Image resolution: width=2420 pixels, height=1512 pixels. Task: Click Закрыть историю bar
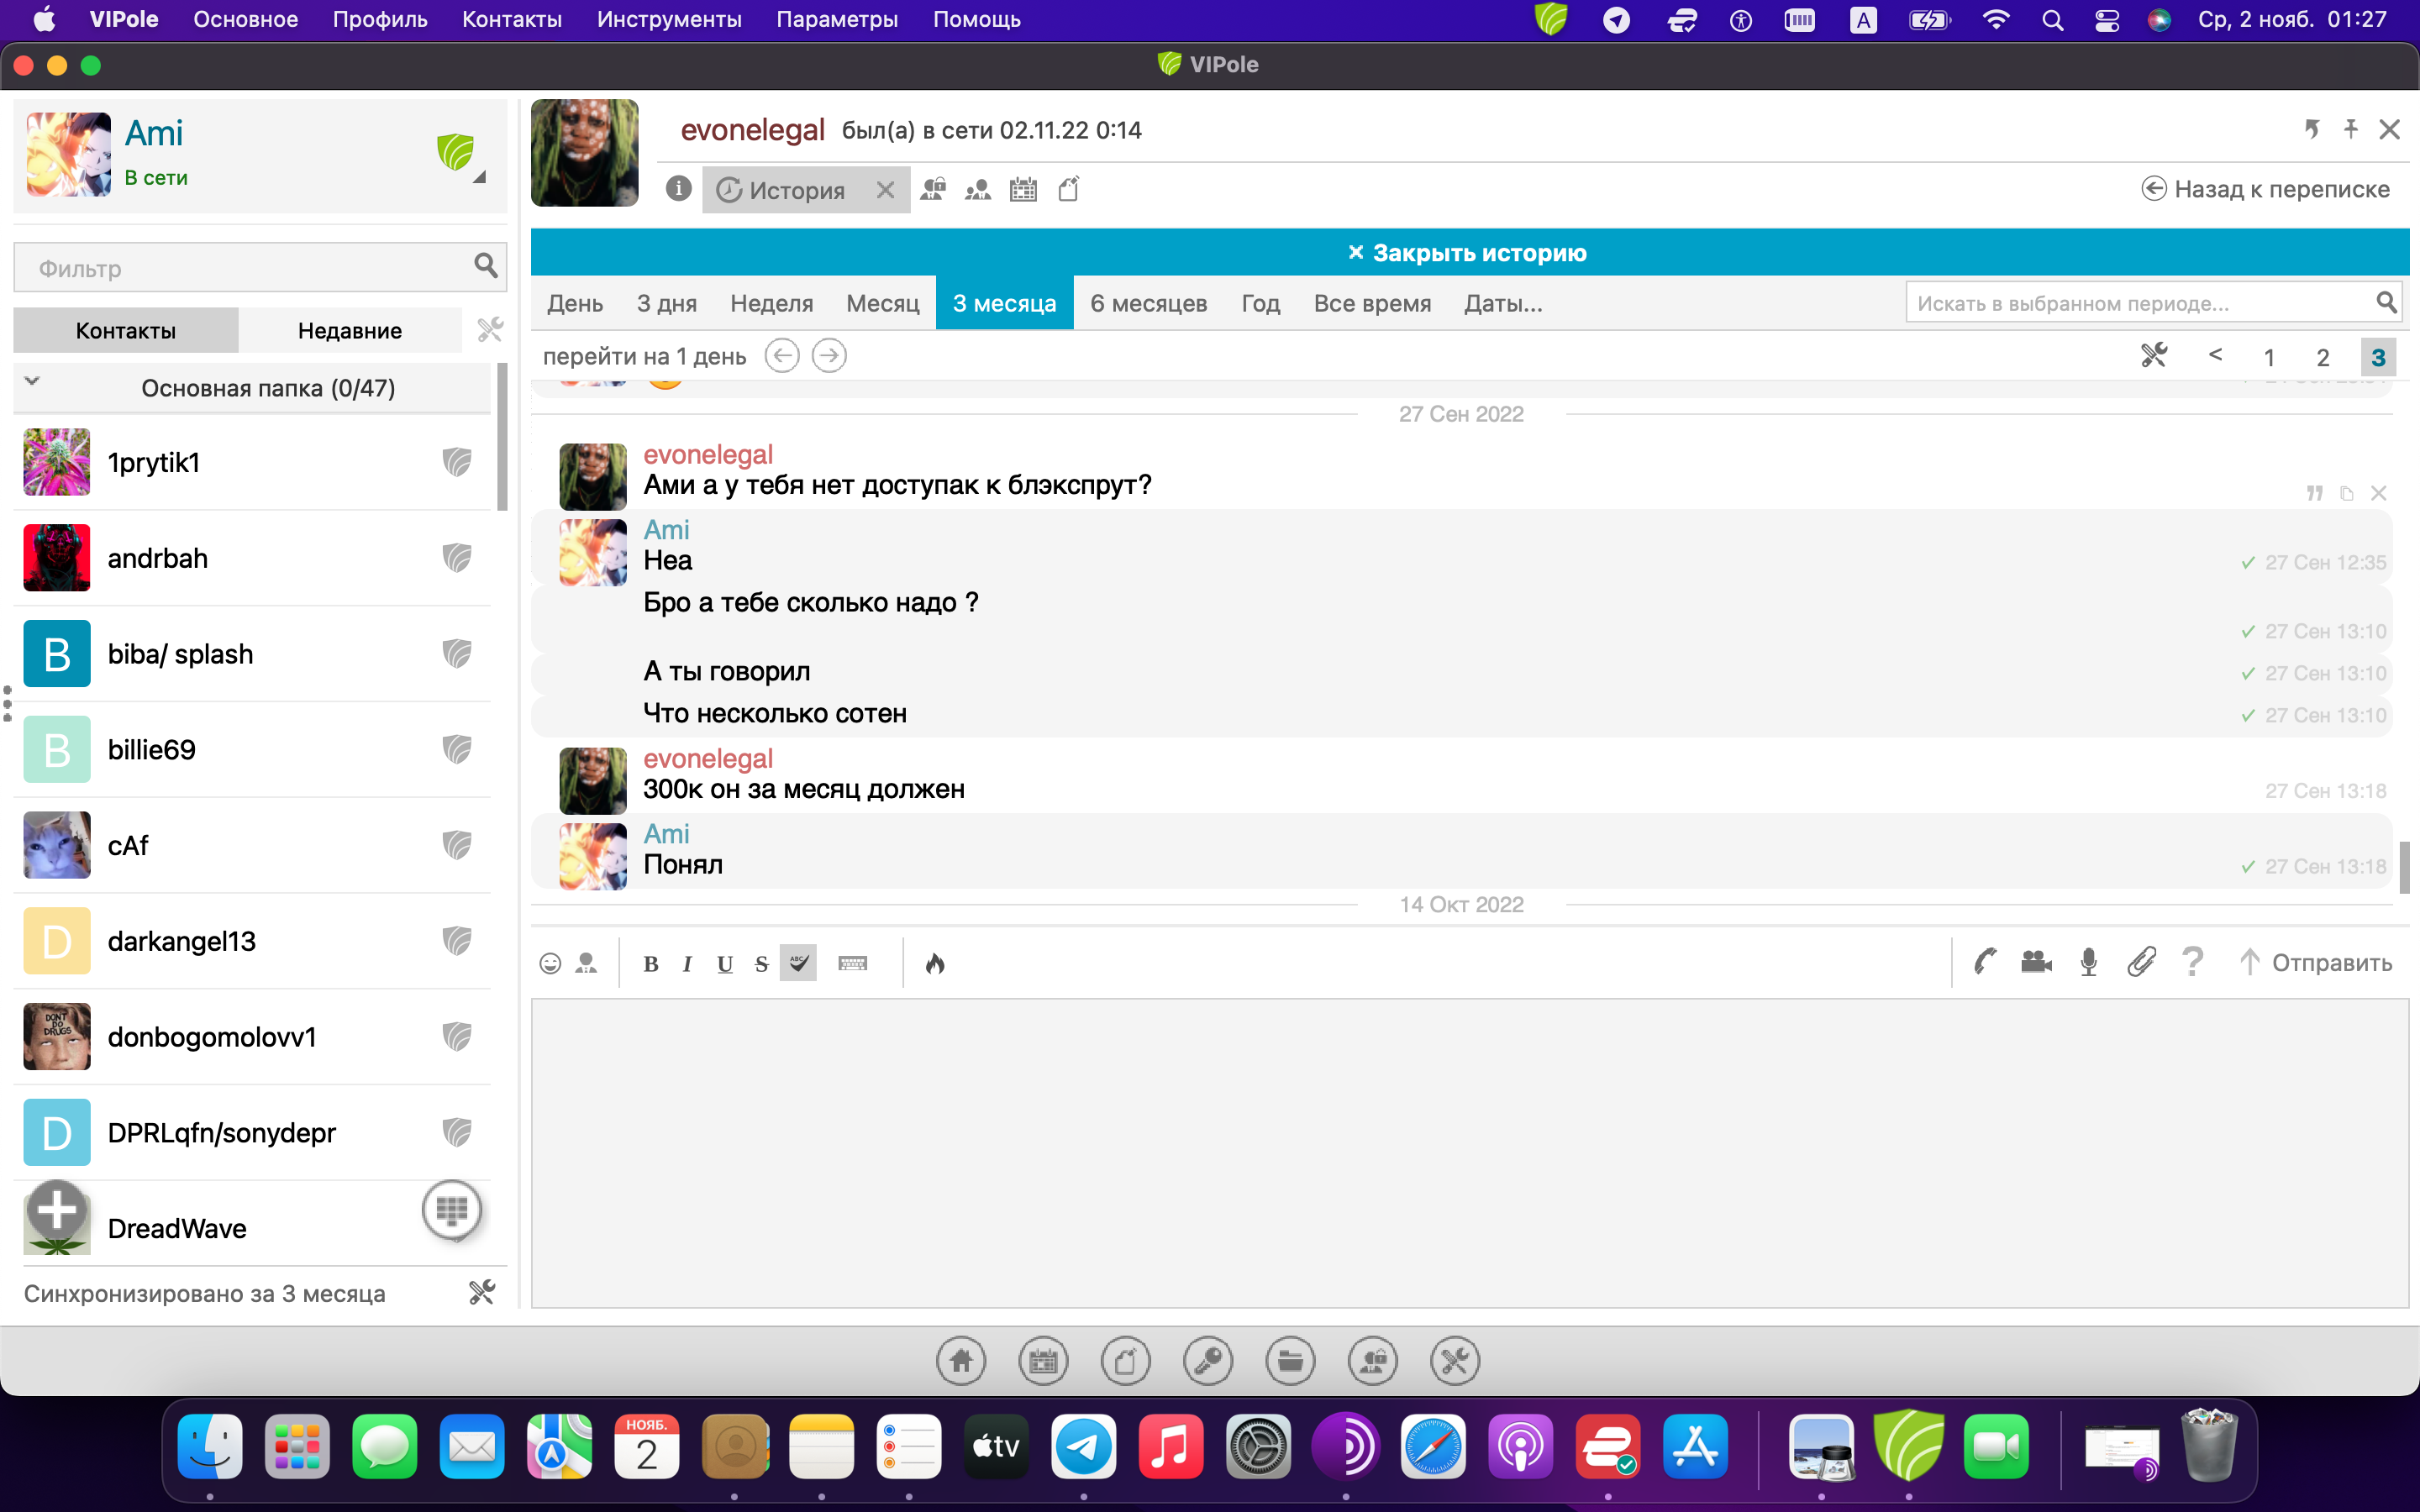(x=1469, y=252)
